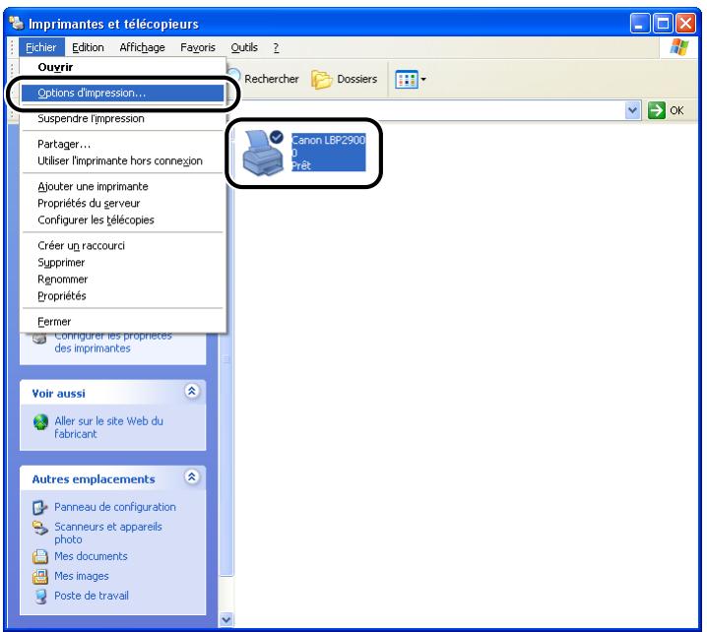Choose Utiliser l'imprimante hors connexion
Image resolution: width=707 pixels, height=632 pixels.
point(123,160)
